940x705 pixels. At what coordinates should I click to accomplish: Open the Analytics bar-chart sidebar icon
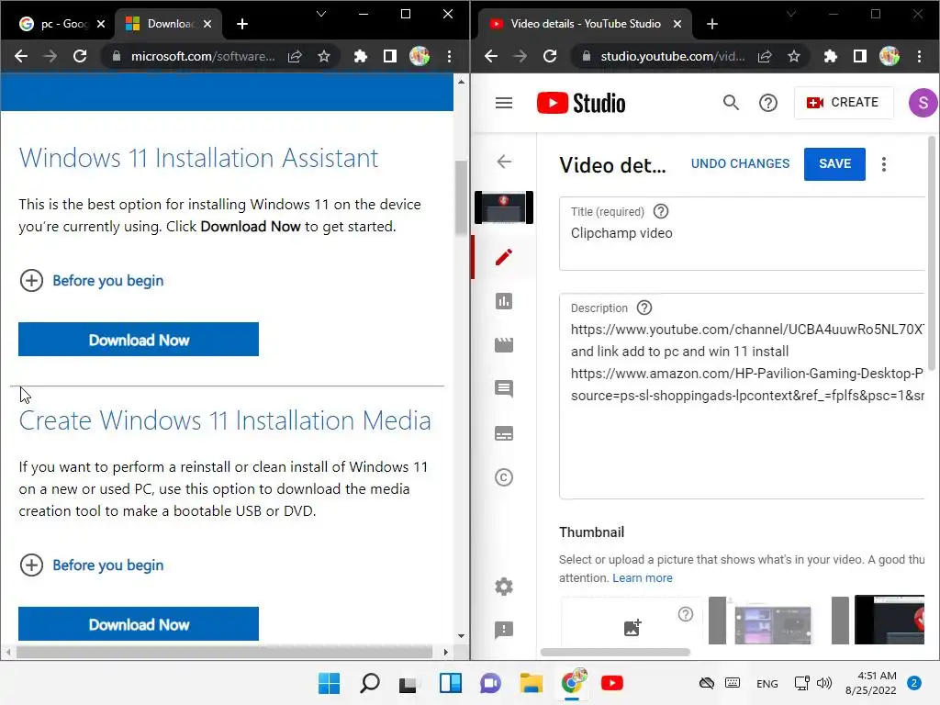(x=504, y=301)
